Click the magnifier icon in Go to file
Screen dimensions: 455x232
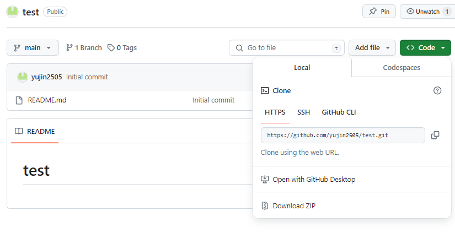pyautogui.click(x=239, y=48)
